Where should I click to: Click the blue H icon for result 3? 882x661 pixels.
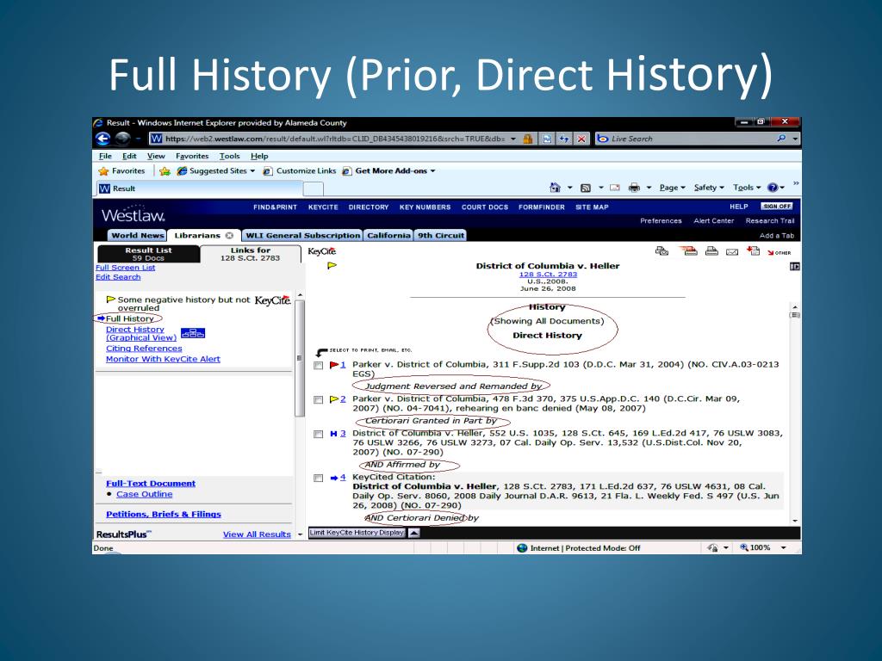(x=333, y=434)
